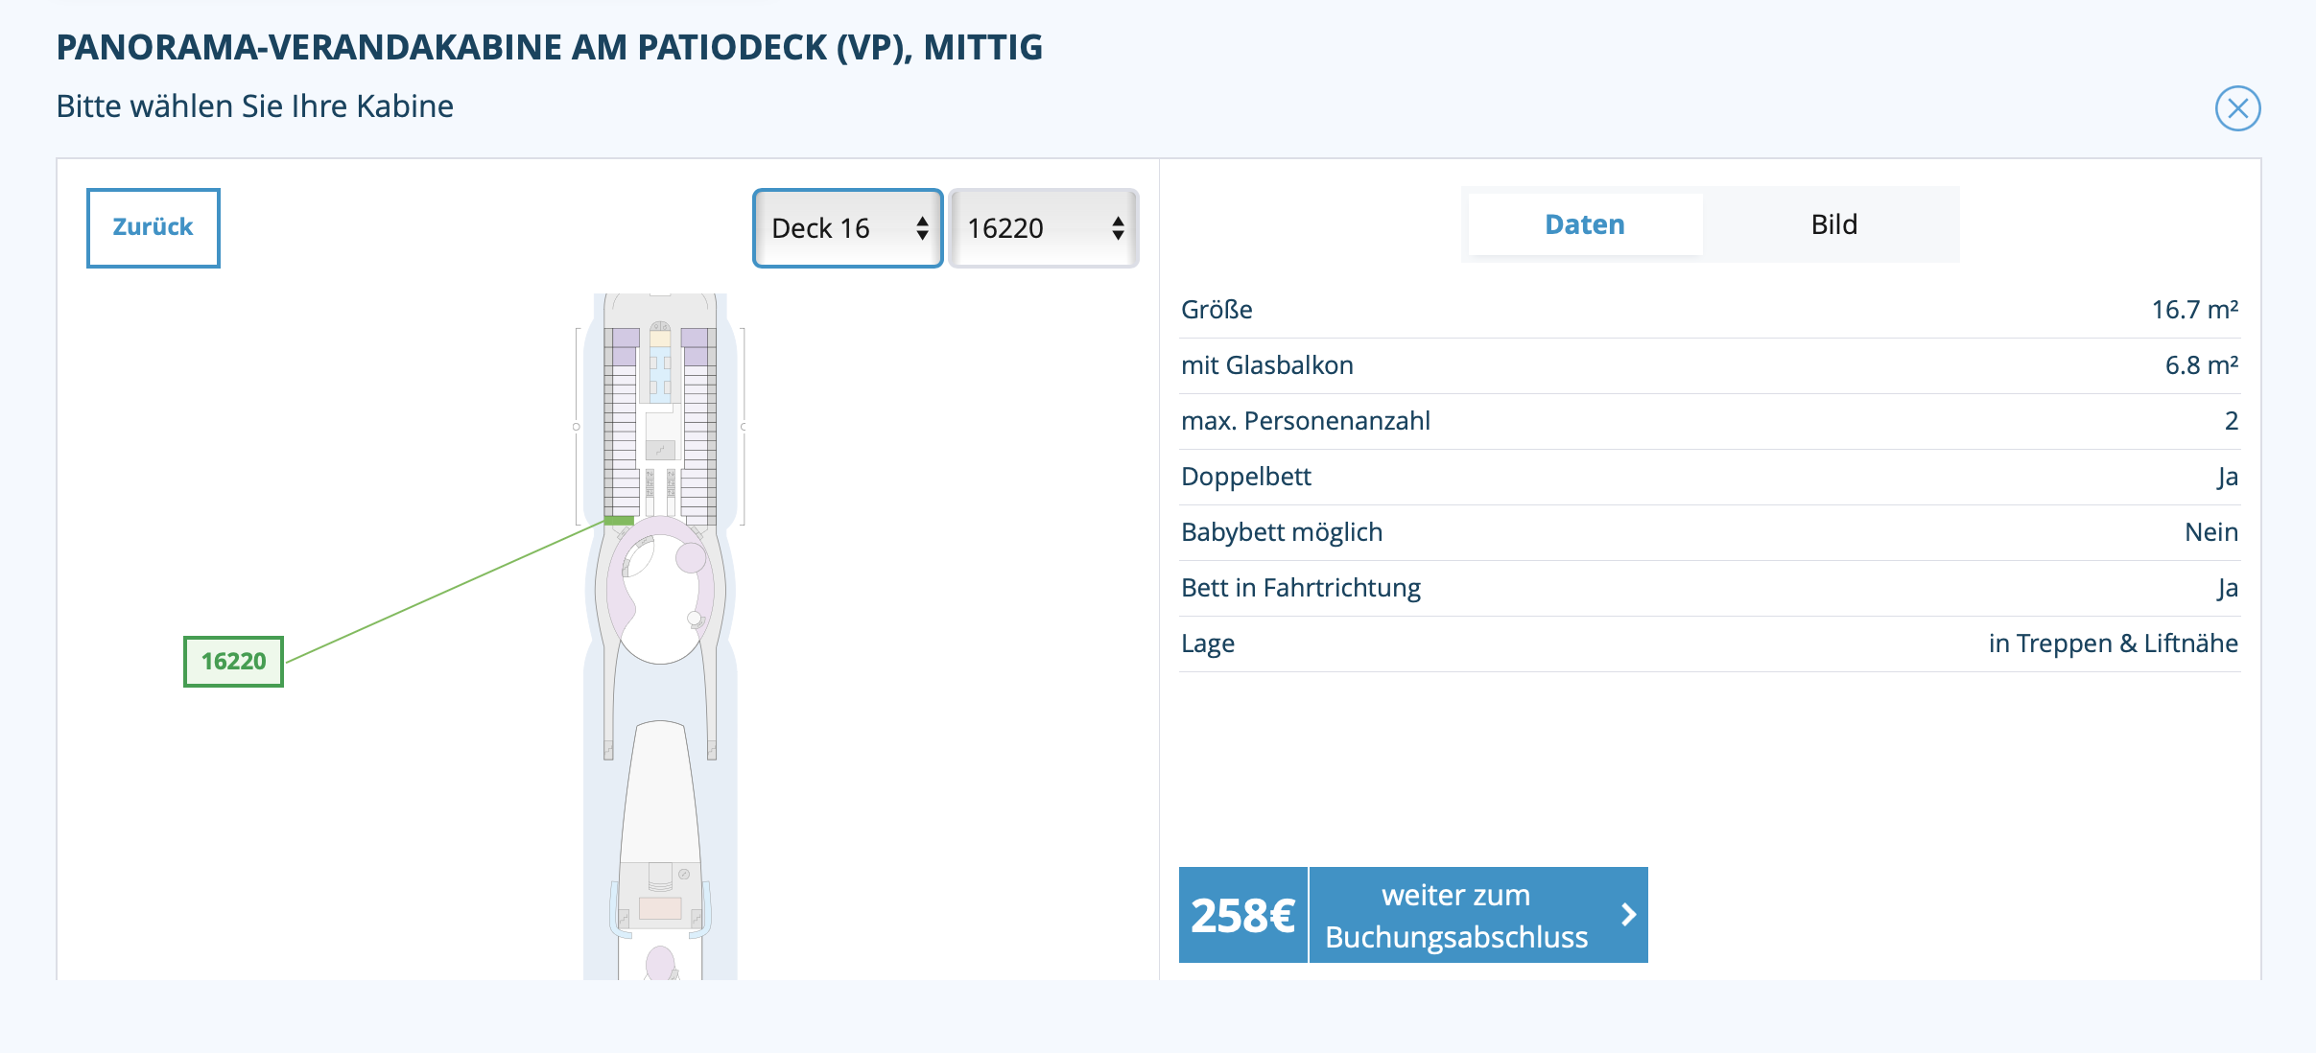Click the right arrow chevron on booking button
This screenshot has height=1053, width=2316.
click(x=1628, y=915)
